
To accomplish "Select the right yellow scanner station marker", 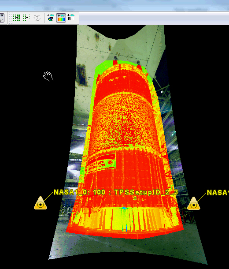I will (x=194, y=204).
